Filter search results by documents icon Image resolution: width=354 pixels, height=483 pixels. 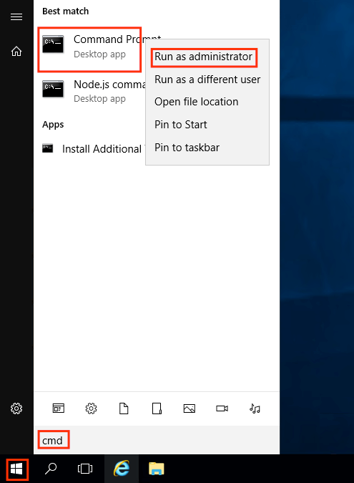coord(124,408)
